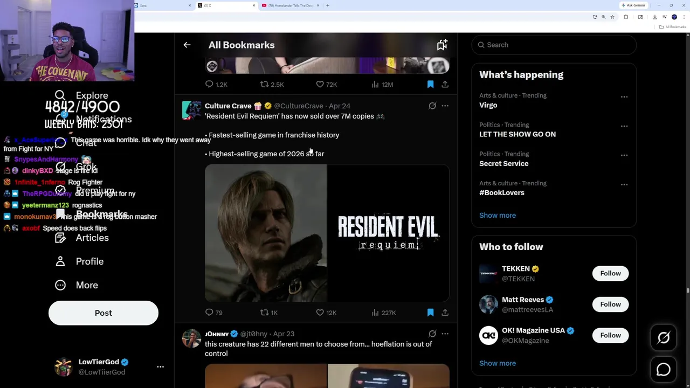Follow OK! Magazine USA
The height and width of the screenshot is (388, 690).
[610, 335]
